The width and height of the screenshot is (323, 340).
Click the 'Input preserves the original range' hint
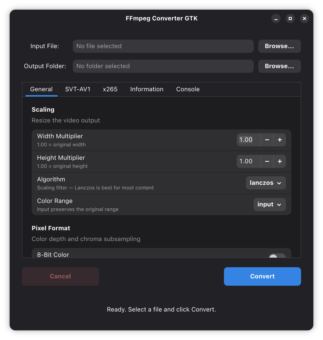[x=78, y=209]
